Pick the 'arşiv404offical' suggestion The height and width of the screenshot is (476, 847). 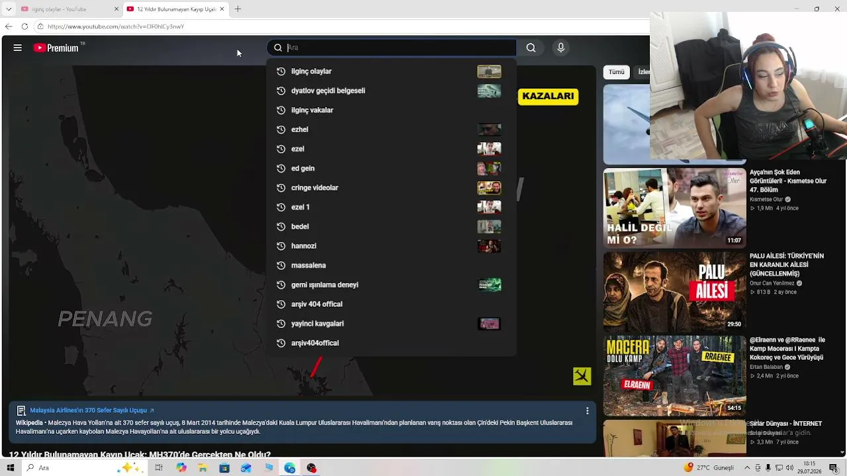click(392, 343)
